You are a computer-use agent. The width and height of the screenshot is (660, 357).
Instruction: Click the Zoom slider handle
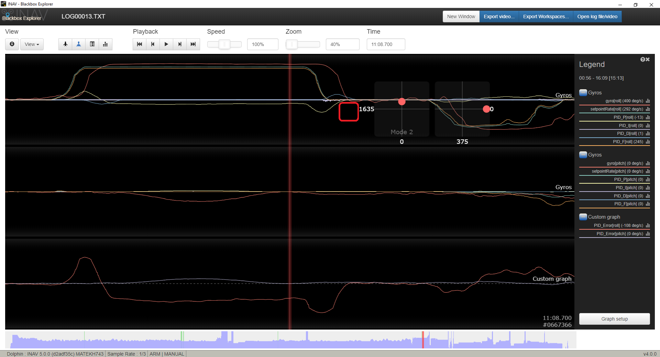pos(292,44)
